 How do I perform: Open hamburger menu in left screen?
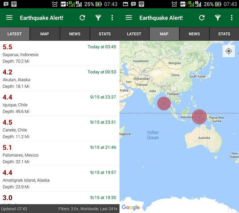tap(9, 18)
